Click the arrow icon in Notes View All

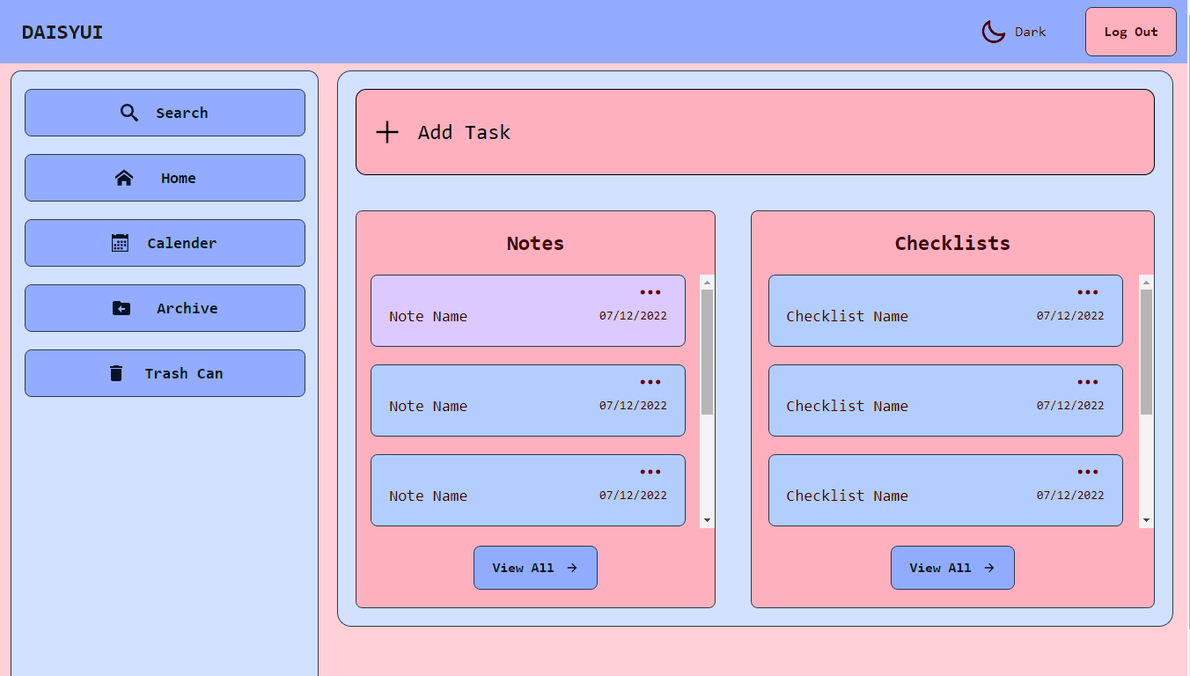click(572, 568)
